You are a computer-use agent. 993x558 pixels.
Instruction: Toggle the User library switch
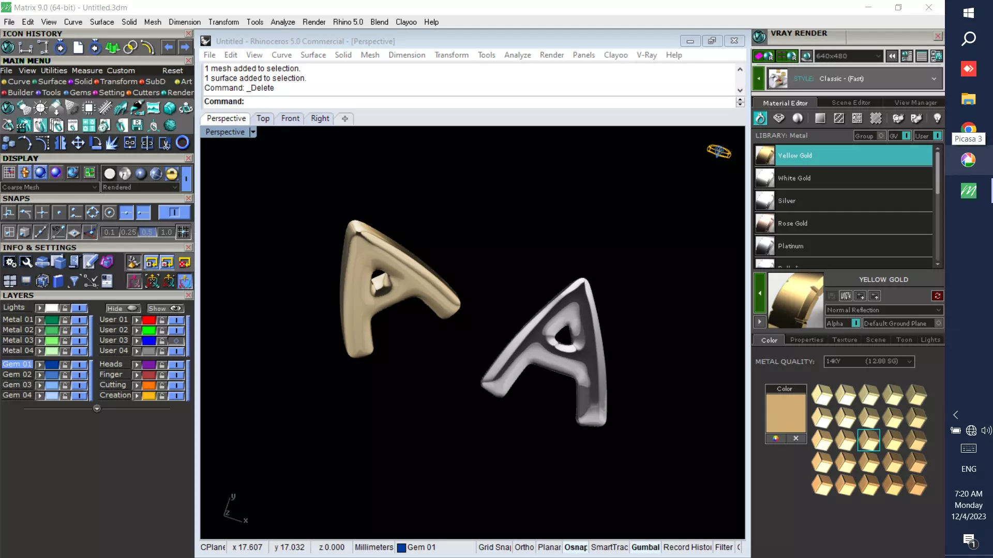[x=937, y=136]
